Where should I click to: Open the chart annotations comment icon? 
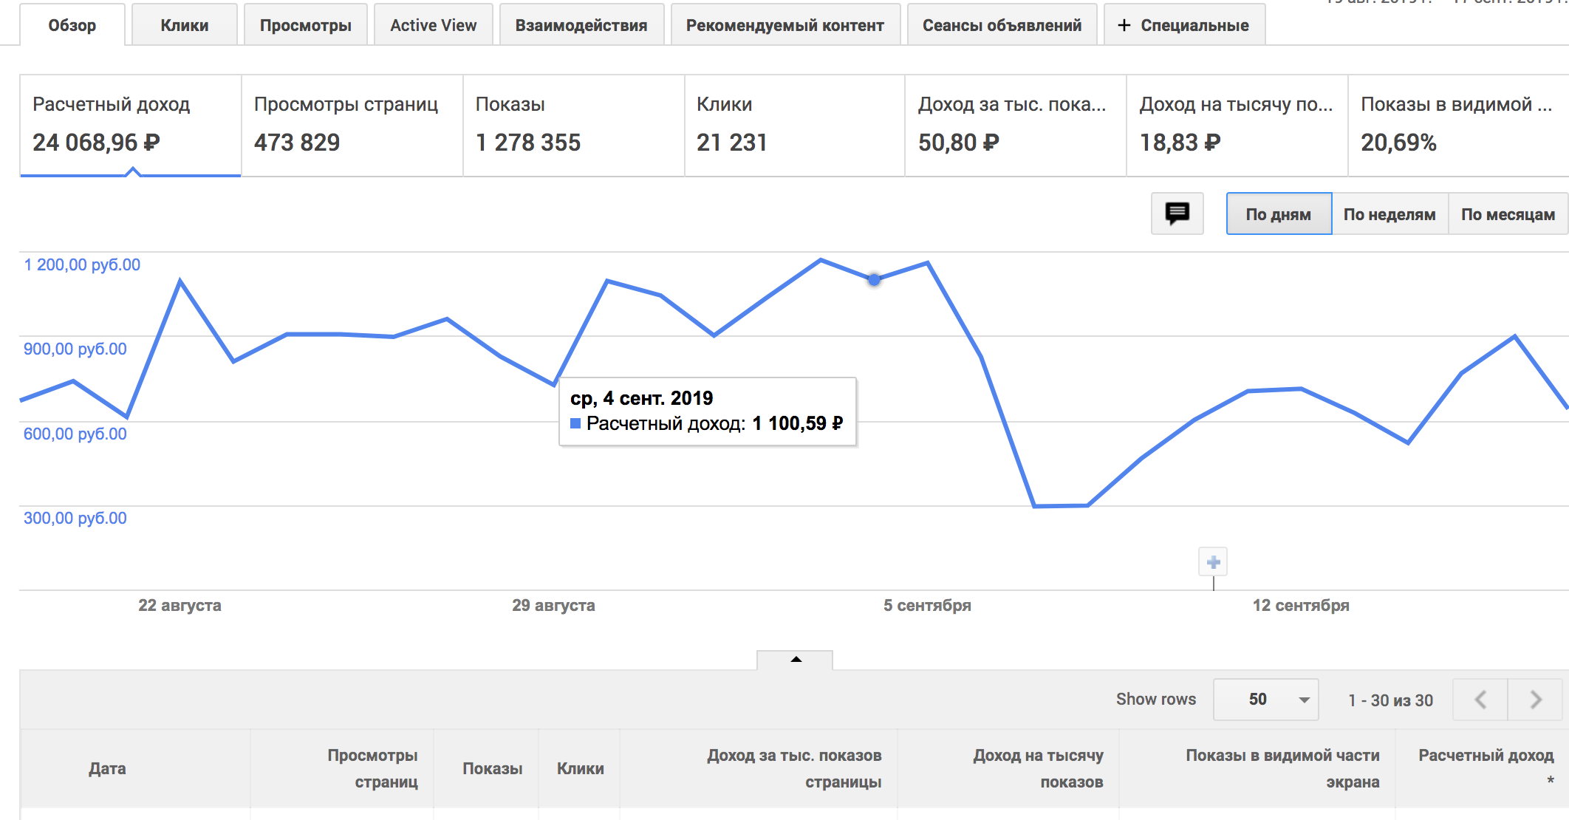1177,214
